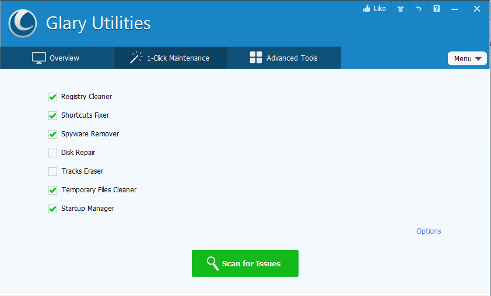
Task: Click the restore undo arrow icon
Action: point(418,9)
